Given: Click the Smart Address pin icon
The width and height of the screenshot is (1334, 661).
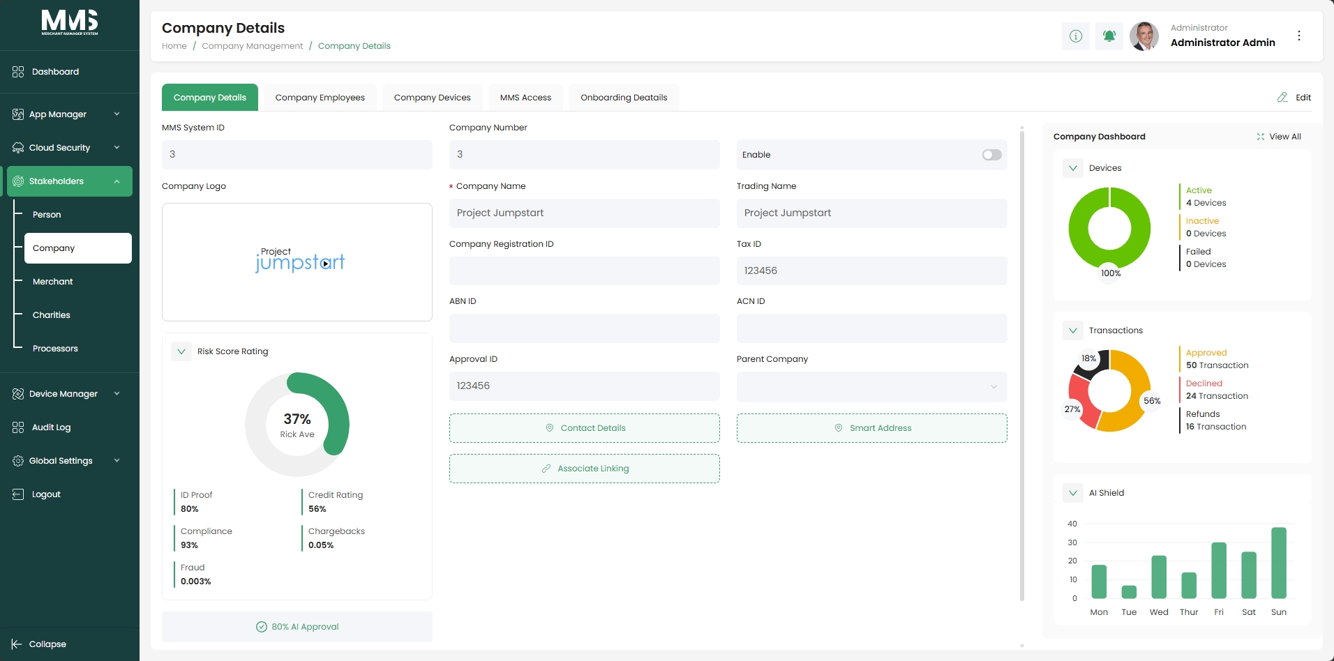Looking at the screenshot, I should (x=839, y=428).
